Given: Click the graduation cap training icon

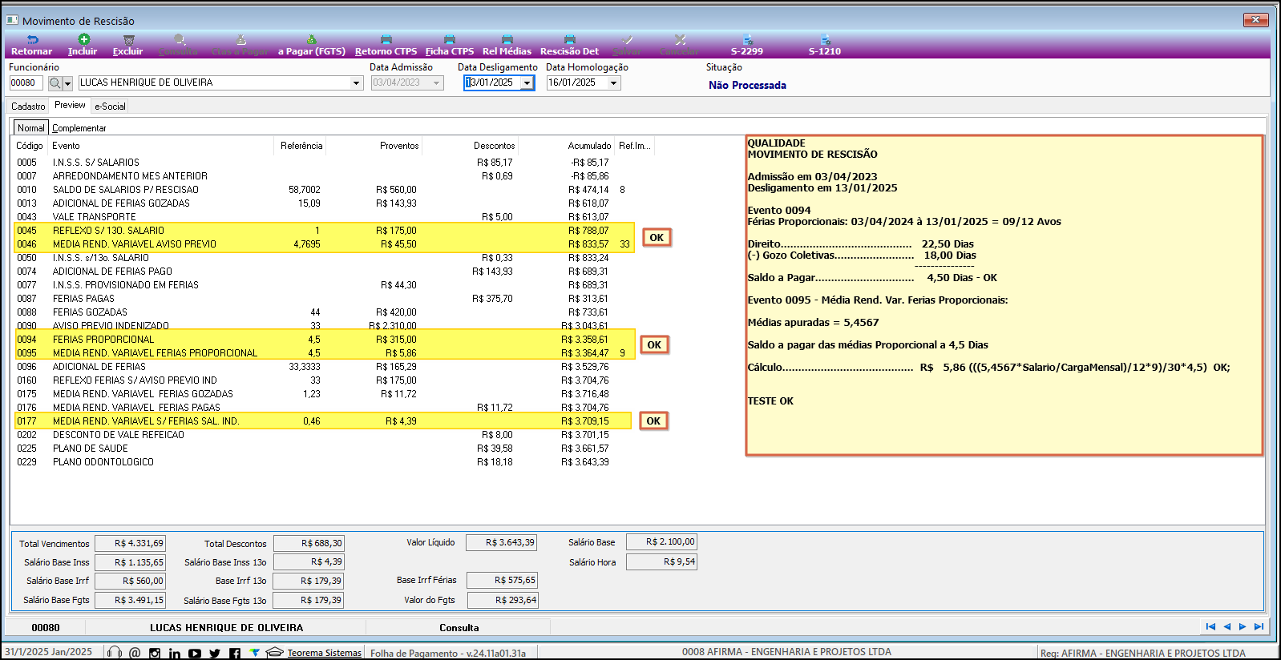Looking at the screenshot, I should point(275,652).
